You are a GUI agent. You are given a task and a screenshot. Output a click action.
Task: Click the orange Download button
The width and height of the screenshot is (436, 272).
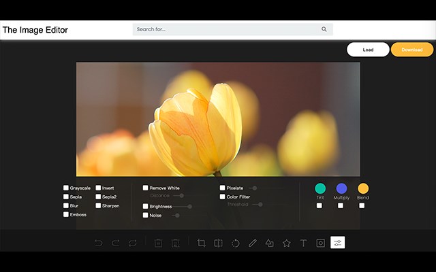pyautogui.click(x=412, y=50)
